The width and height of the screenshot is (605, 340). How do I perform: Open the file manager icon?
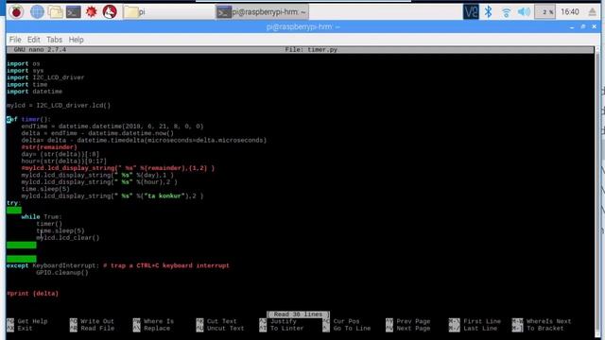(55, 12)
